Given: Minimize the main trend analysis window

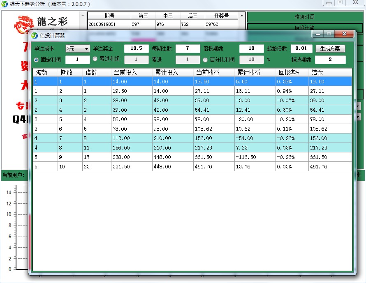Looking at the screenshot, I should point(328,2).
